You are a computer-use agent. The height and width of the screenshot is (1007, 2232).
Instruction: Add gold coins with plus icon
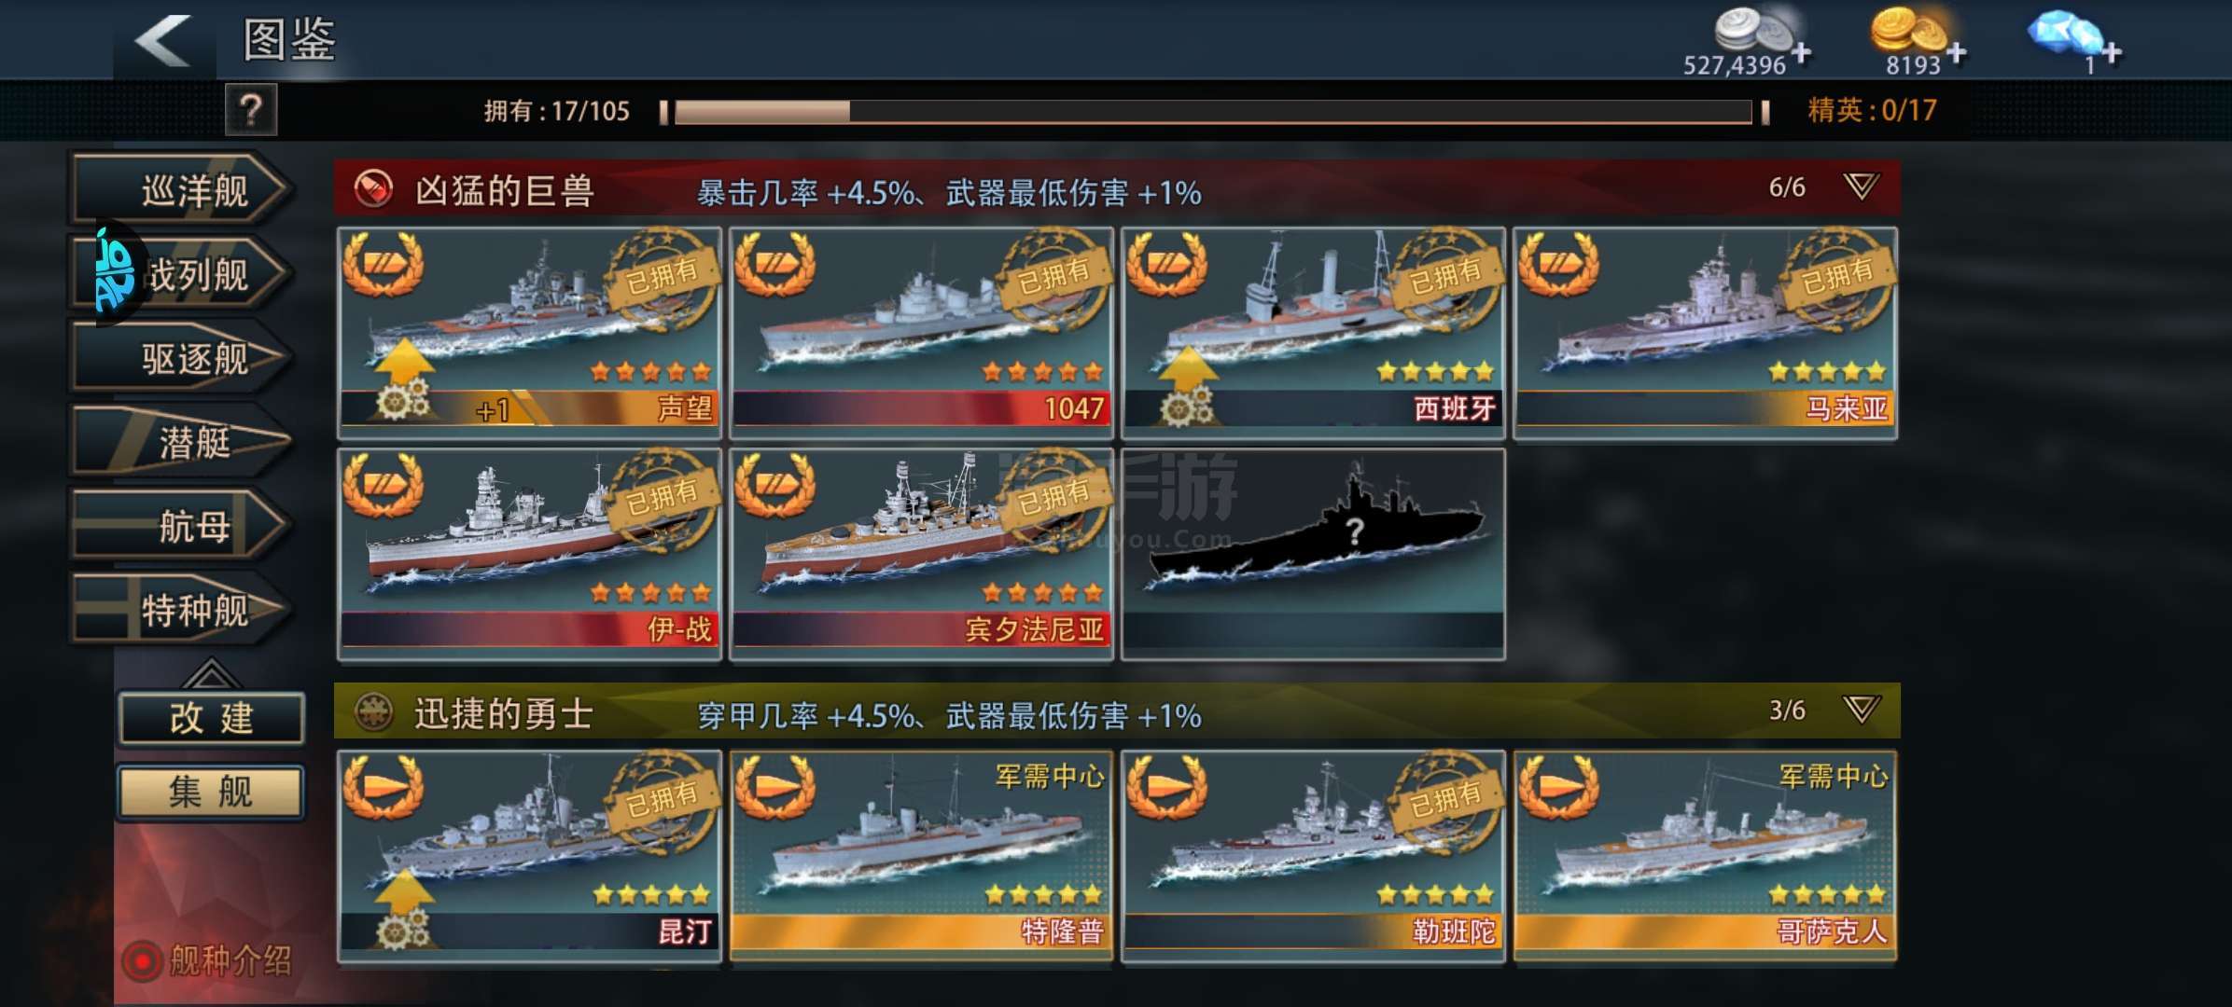click(x=1956, y=53)
